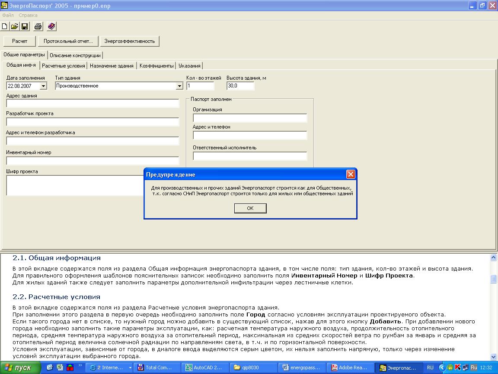Expand the Тип здания dropdown arrow
This screenshot has height=374, width=498.
(180, 86)
